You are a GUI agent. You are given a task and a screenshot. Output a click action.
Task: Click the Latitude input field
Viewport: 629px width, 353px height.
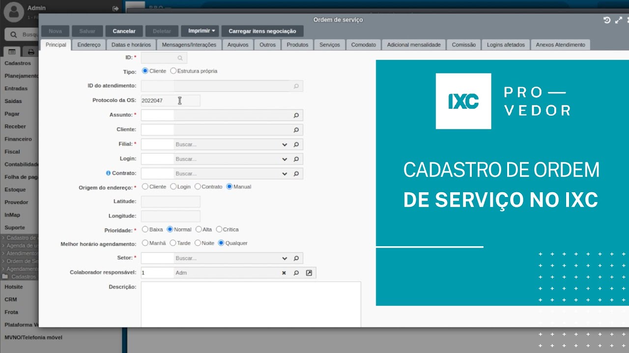pos(171,202)
